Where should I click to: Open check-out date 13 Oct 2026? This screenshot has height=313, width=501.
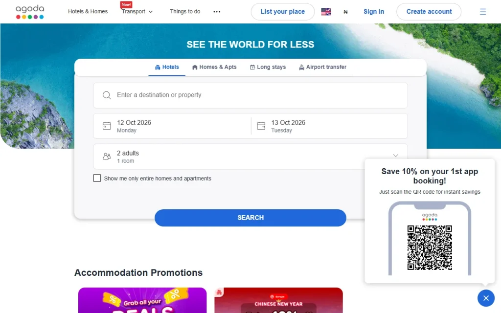(329, 126)
